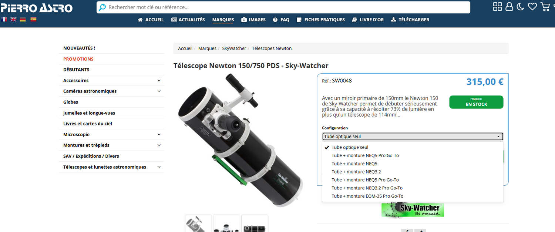Select option Tube + monture NEQ3.2
This screenshot has height=232, width=555.
(413, 172)
